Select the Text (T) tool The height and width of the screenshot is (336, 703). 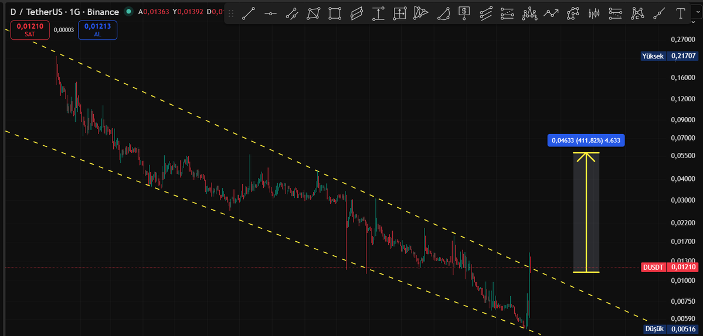681,14
